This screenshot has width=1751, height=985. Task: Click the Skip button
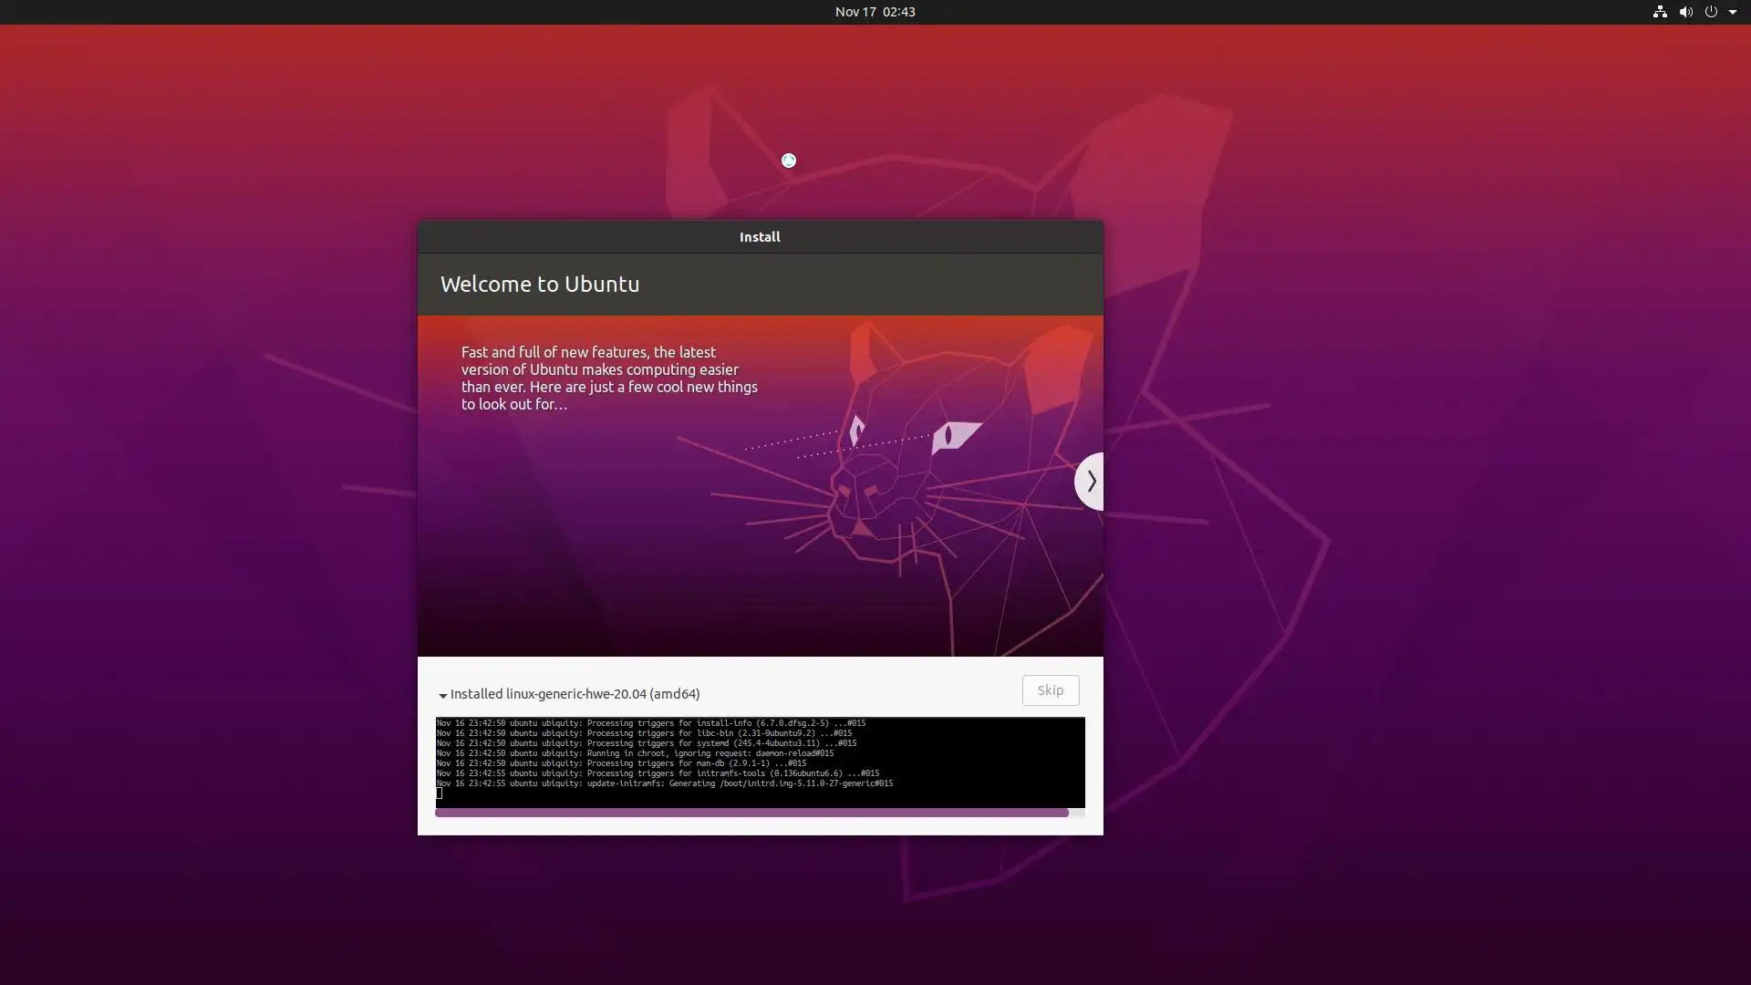pos(1050,690)
